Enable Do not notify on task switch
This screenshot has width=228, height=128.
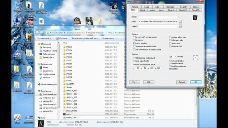point(134,37)
